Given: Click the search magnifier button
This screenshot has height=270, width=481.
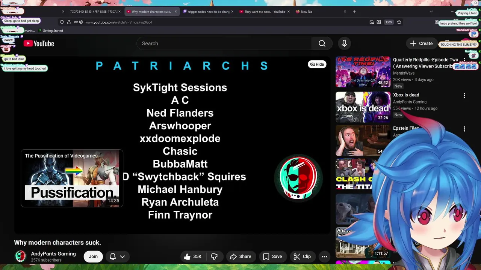Looking at the screenshot, I should 322,43.
